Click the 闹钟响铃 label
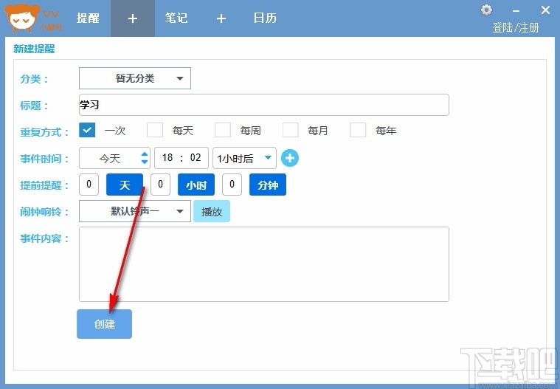Screen dimensions: 560x389 point(44,211)
